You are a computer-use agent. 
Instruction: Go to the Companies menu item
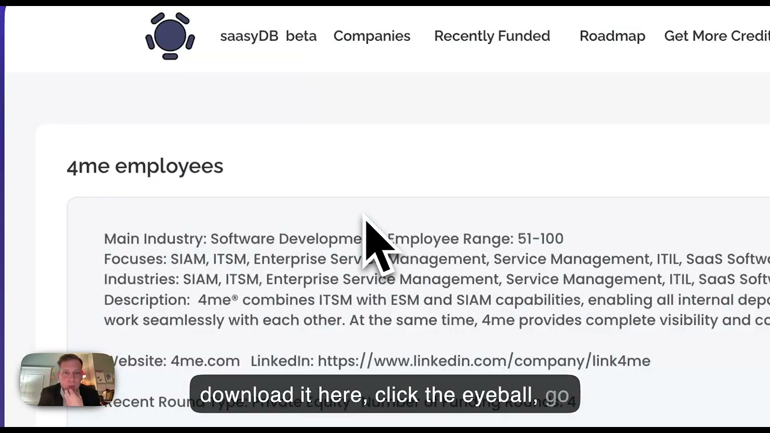coord(372,36)
